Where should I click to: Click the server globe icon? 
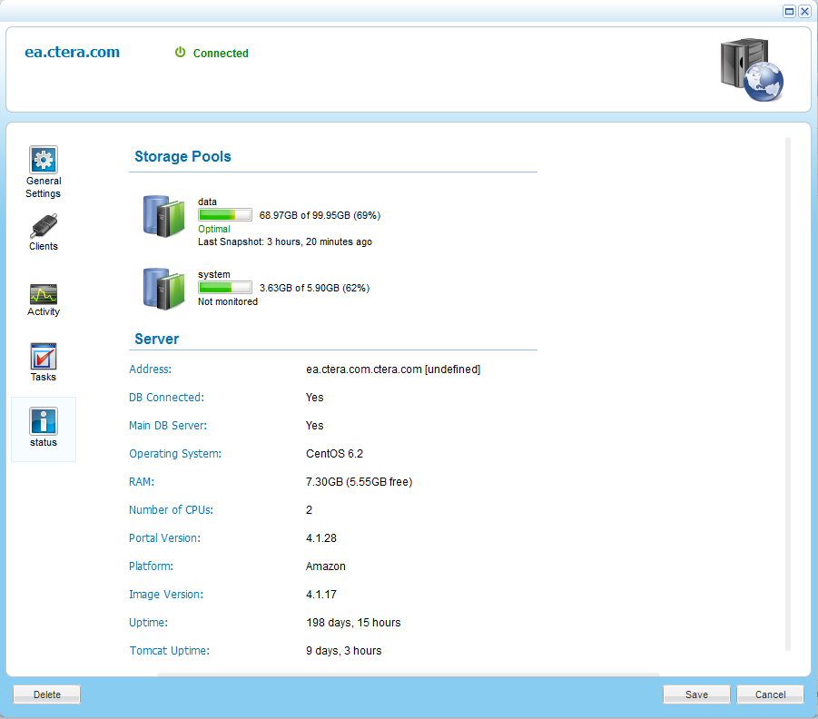click(752, 69)
